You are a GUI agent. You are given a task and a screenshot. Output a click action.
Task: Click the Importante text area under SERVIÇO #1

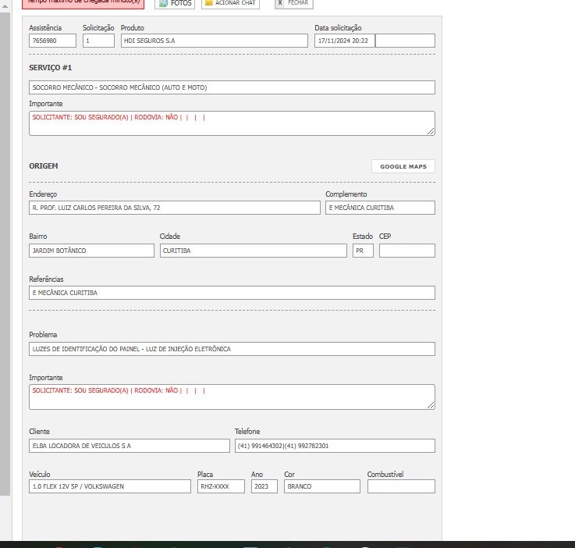tap(232, 123)
